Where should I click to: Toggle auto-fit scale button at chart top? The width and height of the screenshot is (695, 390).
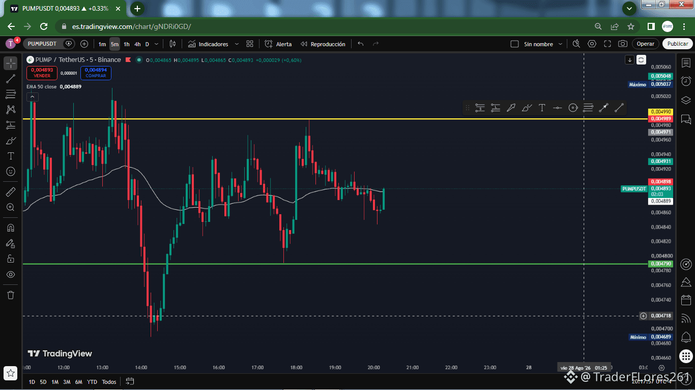[x=641, y=60]
